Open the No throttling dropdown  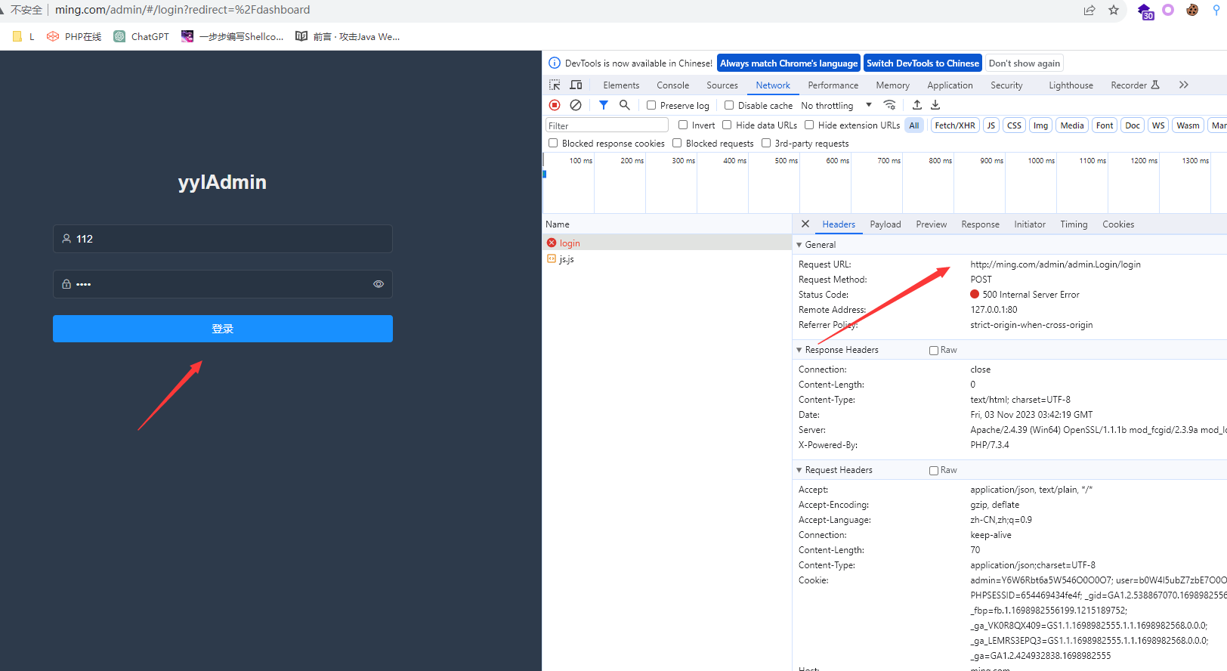pyautogui.click(x=836, y=106)
